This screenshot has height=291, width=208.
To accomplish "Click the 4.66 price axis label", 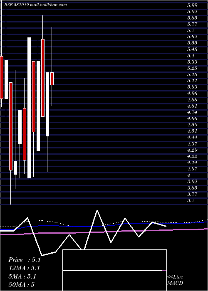I will pos(192,118).
